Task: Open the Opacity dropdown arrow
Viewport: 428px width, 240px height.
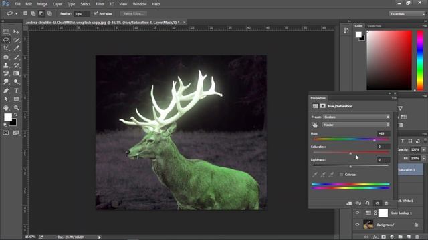Action: [x=423, y=149]
